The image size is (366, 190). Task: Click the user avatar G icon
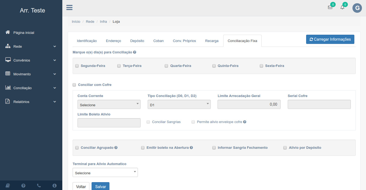357,8
